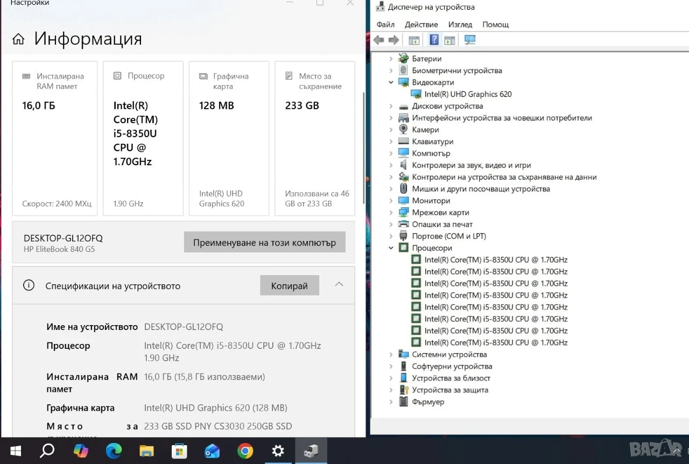
Task: Click the 16,0 ГБ (15,8 ГБ използваеми) value
Action: tap(205, 377)
